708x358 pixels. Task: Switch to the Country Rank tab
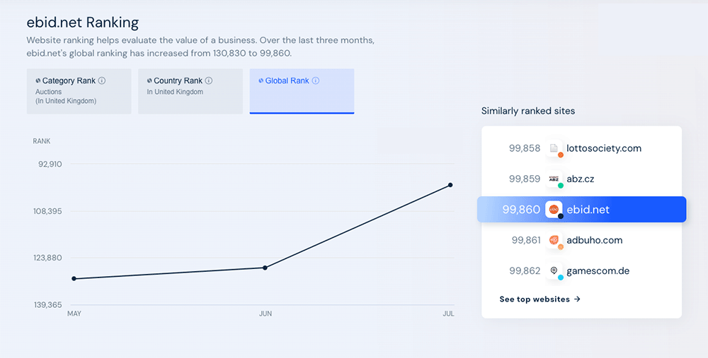190,91
